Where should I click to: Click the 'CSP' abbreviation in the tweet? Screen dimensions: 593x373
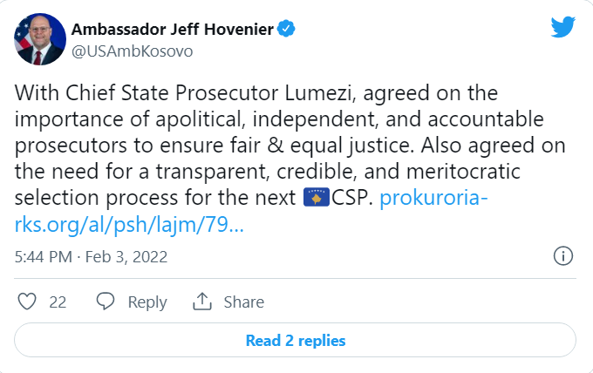click(350, 197)
